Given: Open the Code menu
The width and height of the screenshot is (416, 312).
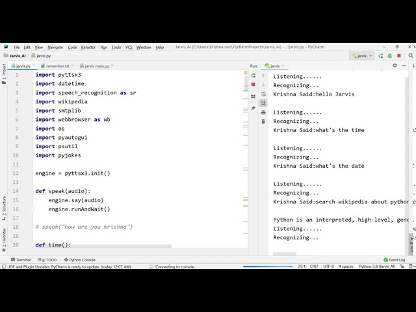Looking at the screenshot, I should pyautogui.click(x=72, y=47).
